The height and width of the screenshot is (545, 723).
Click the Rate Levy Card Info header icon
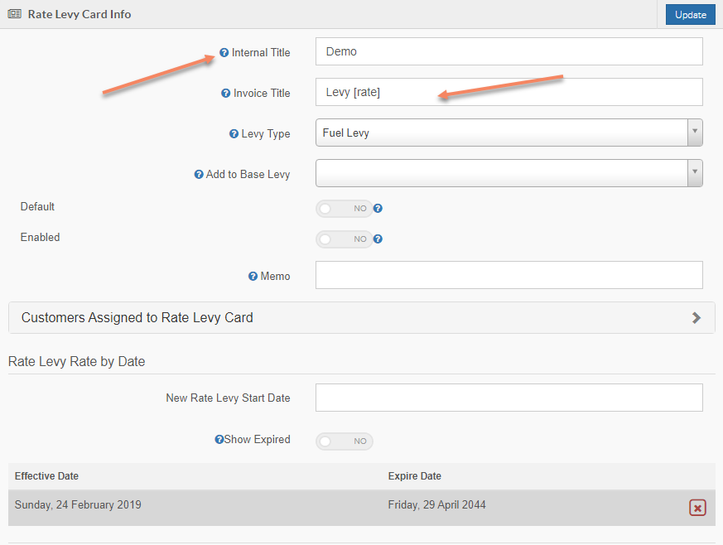click(13, 13)
